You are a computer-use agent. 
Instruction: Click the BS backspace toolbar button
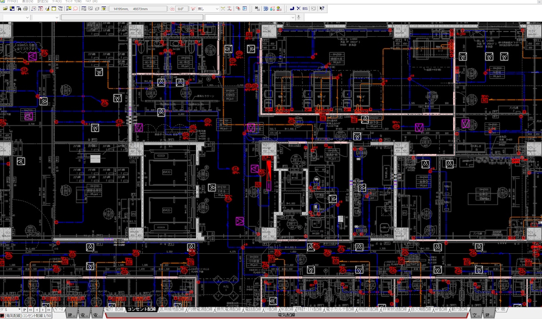tap(306, 8)
